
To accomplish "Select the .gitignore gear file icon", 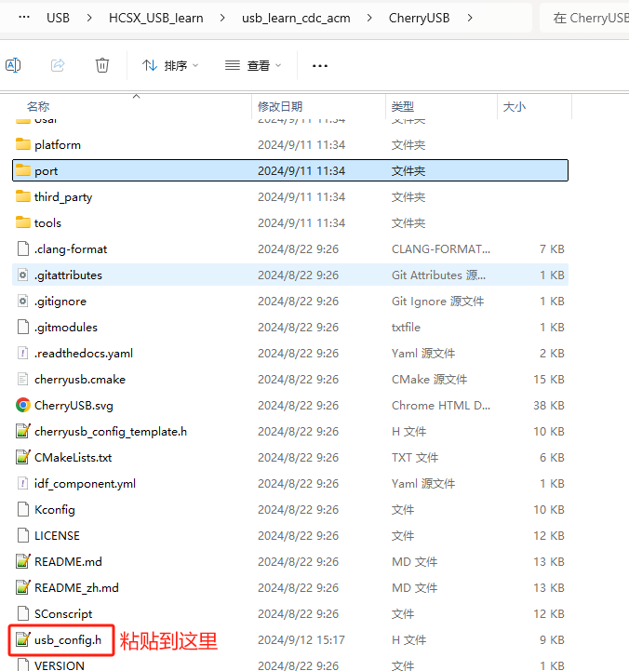I will pyautogui.click(x=23, y=302).
